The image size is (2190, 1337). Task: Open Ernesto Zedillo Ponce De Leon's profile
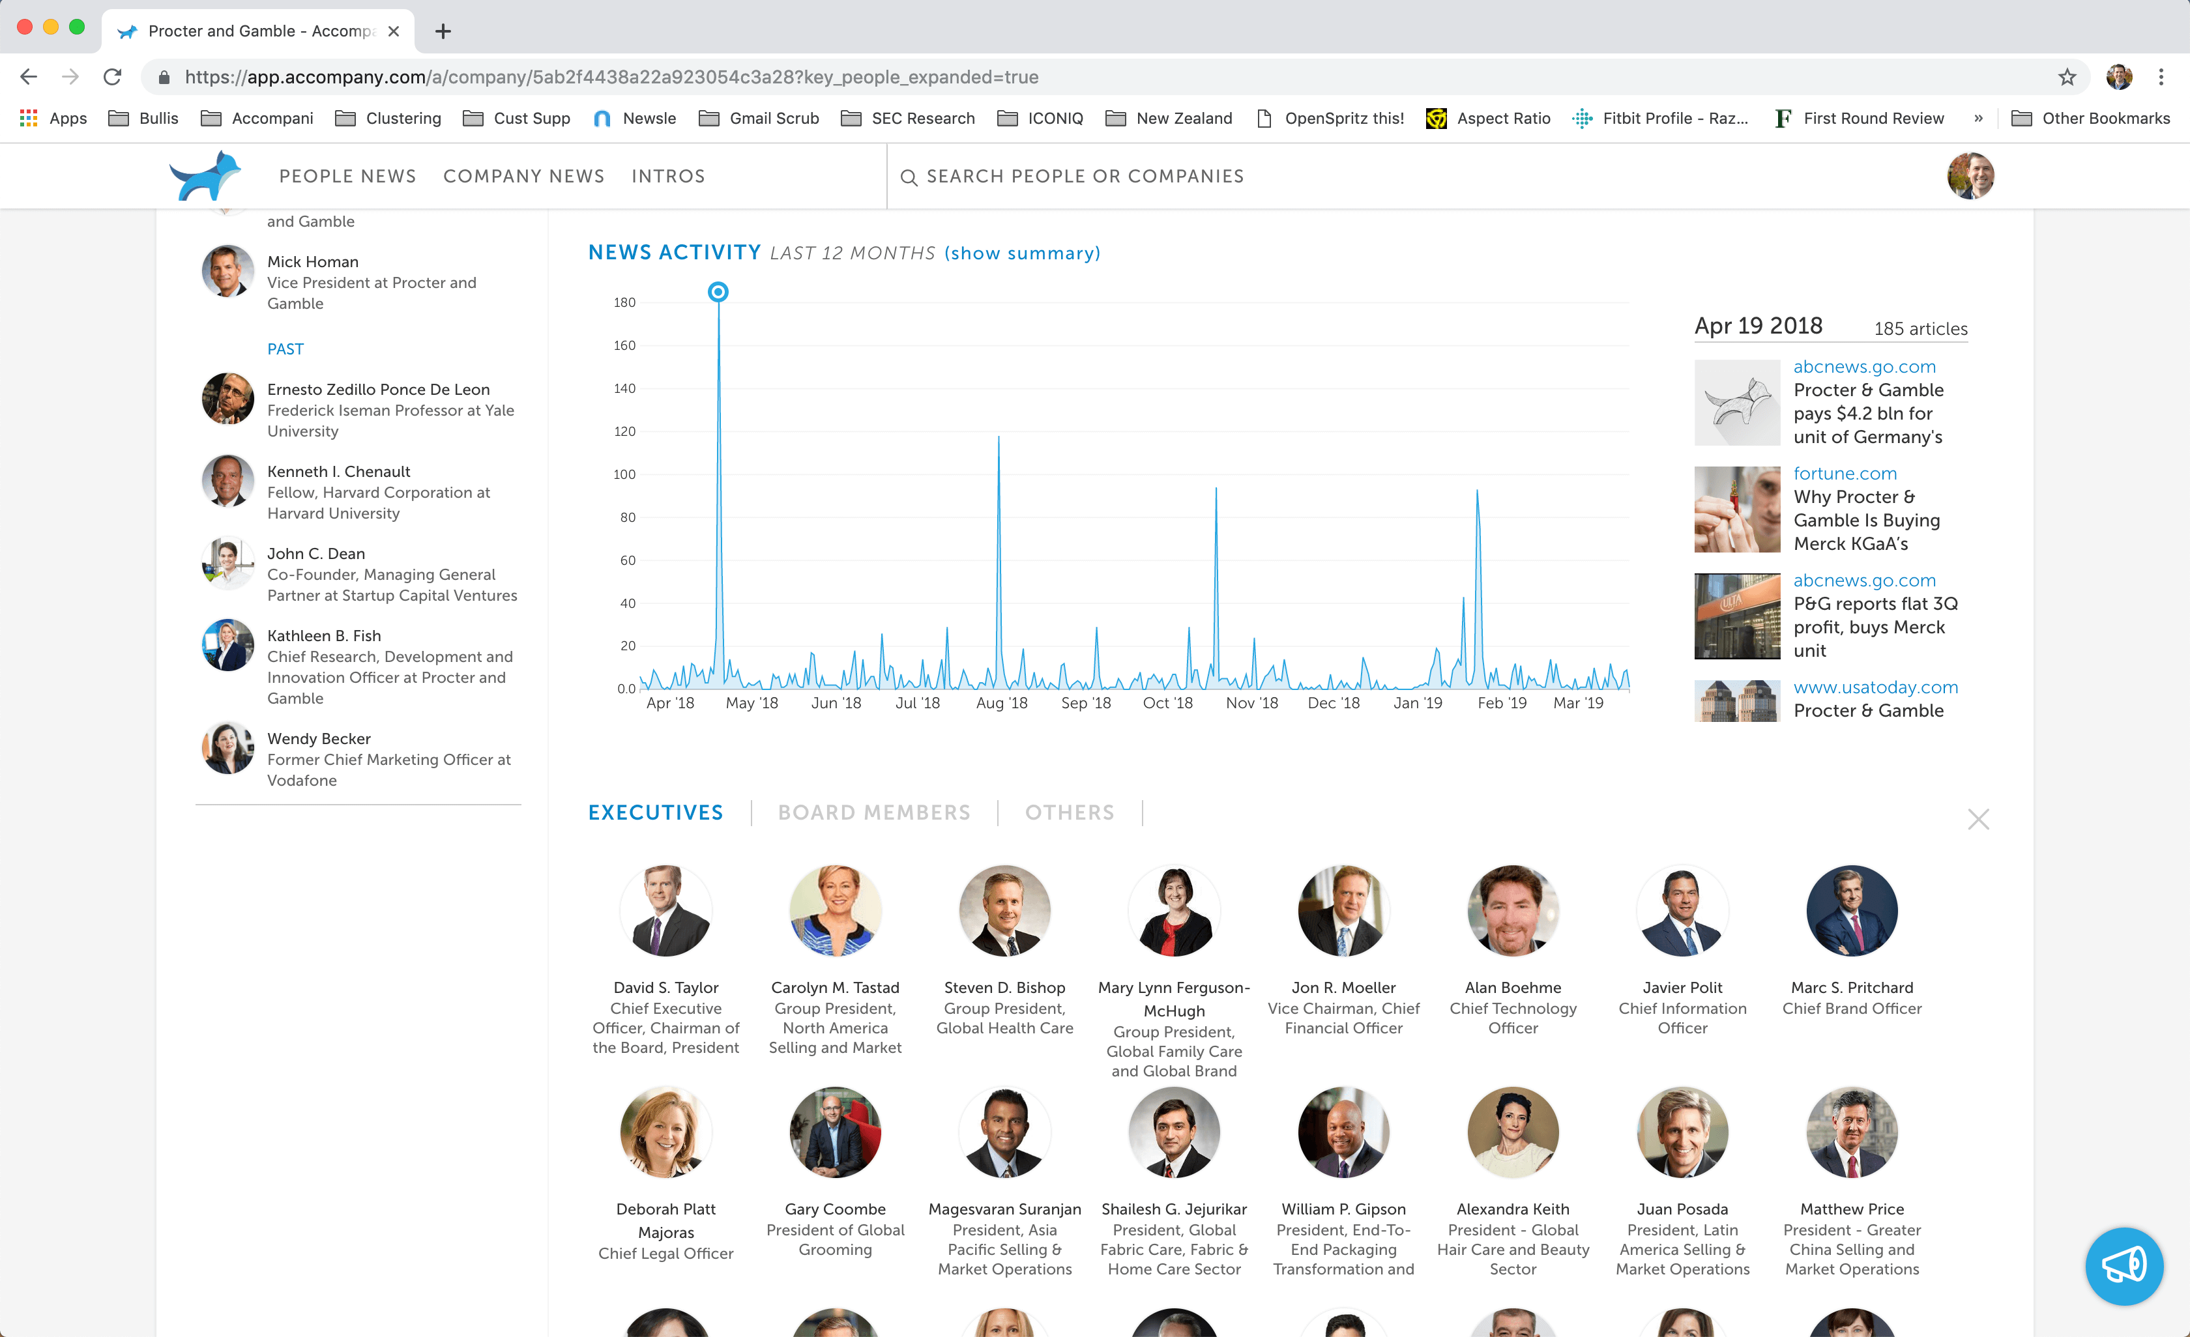click(x=361, y=410)
